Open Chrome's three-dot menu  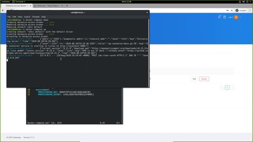click(250, 10)
